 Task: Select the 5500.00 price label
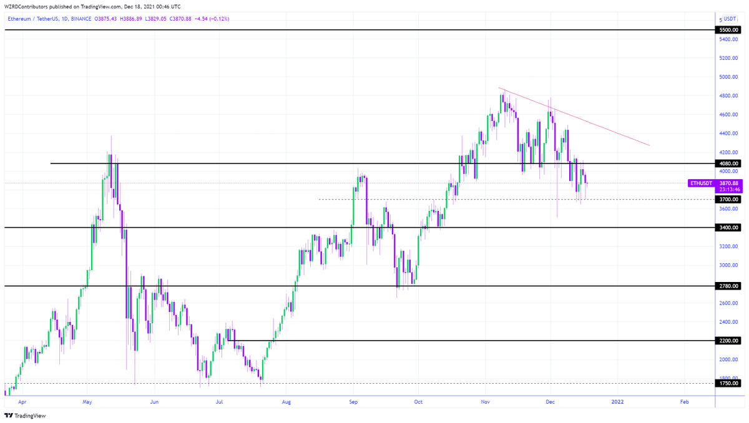pyautogui.click(x=728, y=30)
